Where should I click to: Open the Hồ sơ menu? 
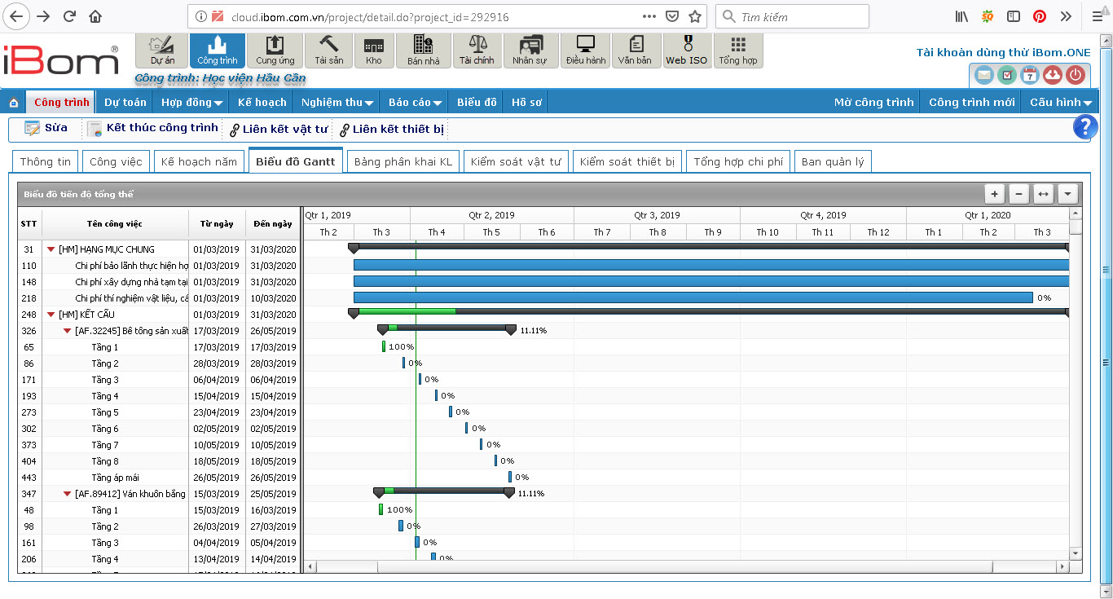[526, 103]
